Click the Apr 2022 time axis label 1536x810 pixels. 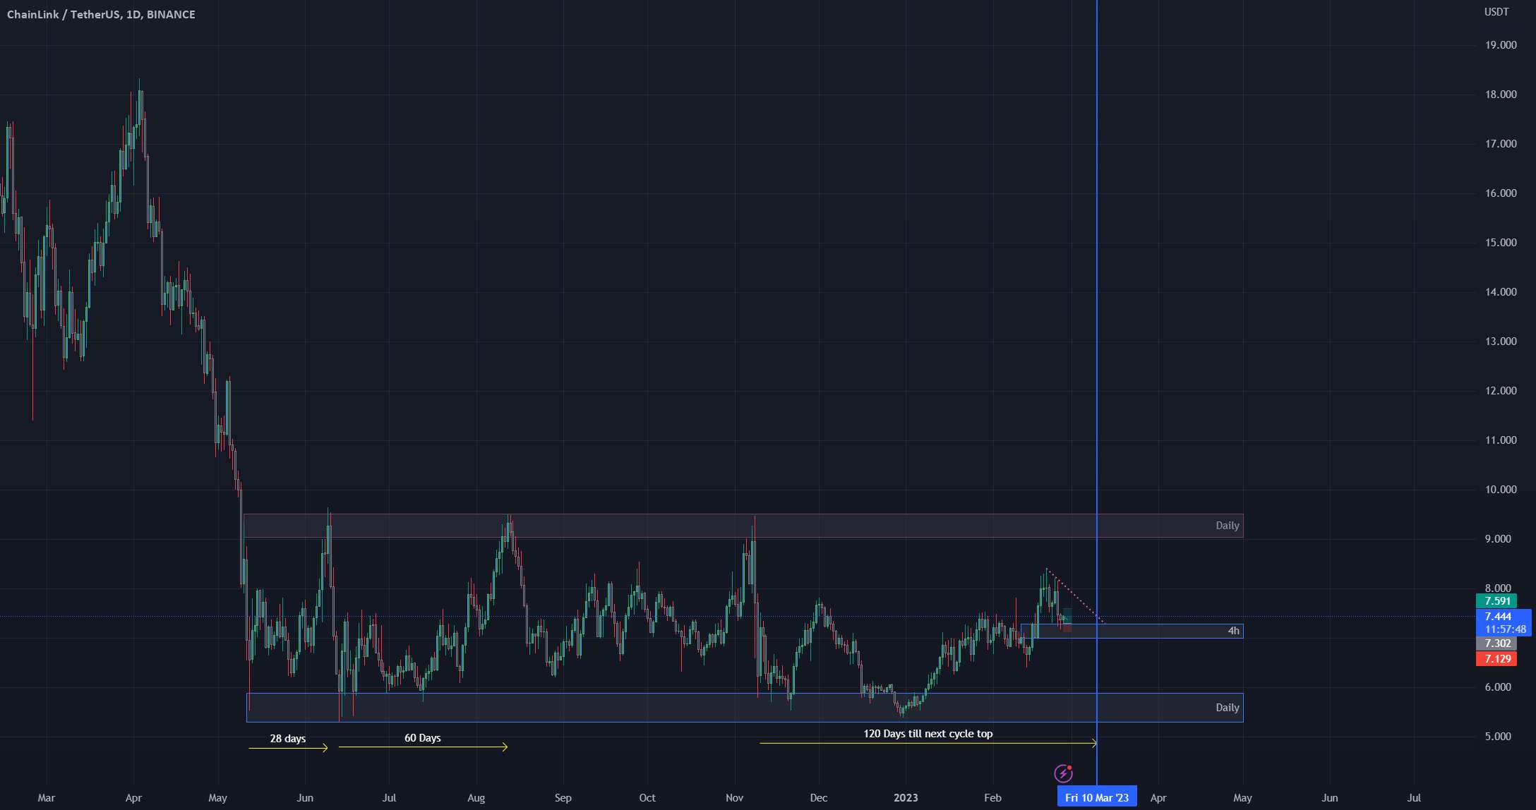(133, 798)
